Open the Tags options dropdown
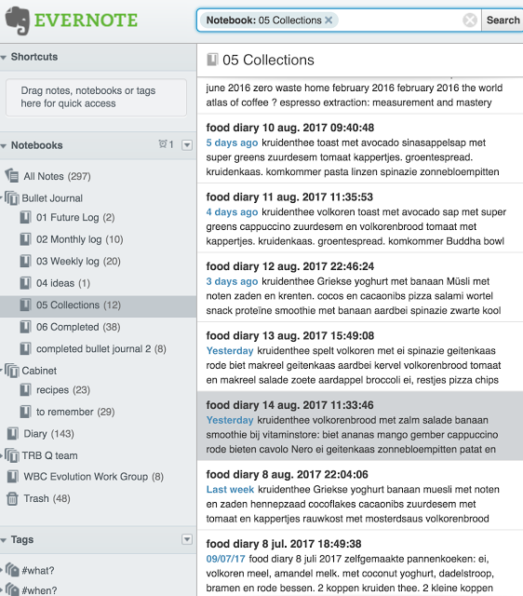The width and height of the screenshot is (523, 596). (x=187, y=539)
